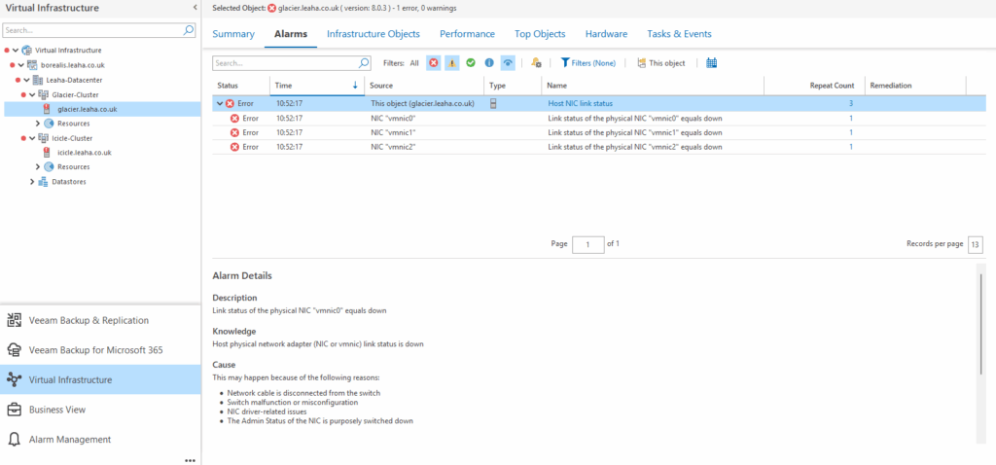Click repeat count 3 link
The height and width of the screenshot is (465, 996).
pyautogui.click(x=851, y=103)
